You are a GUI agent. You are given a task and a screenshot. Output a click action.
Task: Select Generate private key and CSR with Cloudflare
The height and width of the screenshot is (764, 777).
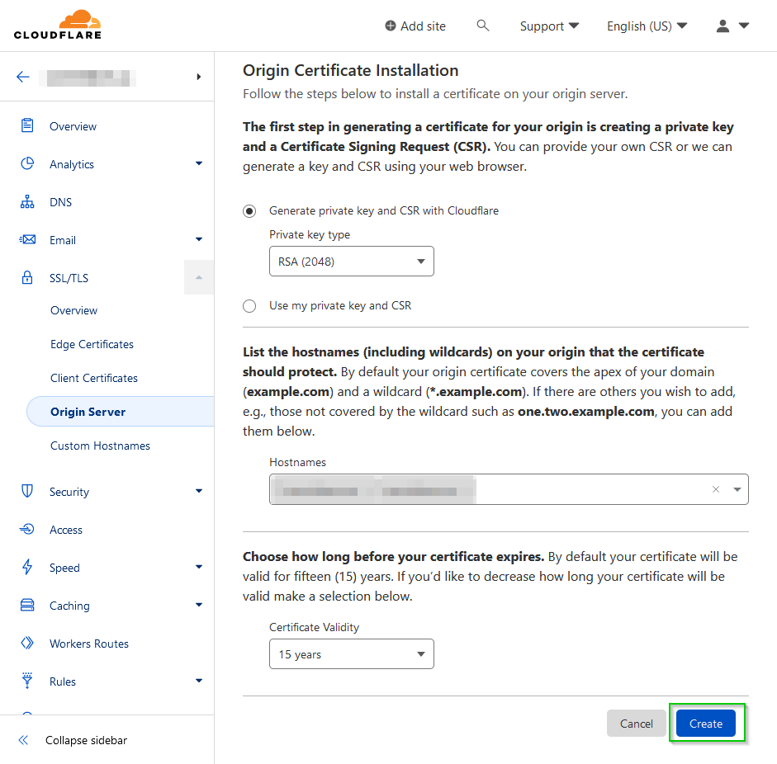click(x=249, y=211)
